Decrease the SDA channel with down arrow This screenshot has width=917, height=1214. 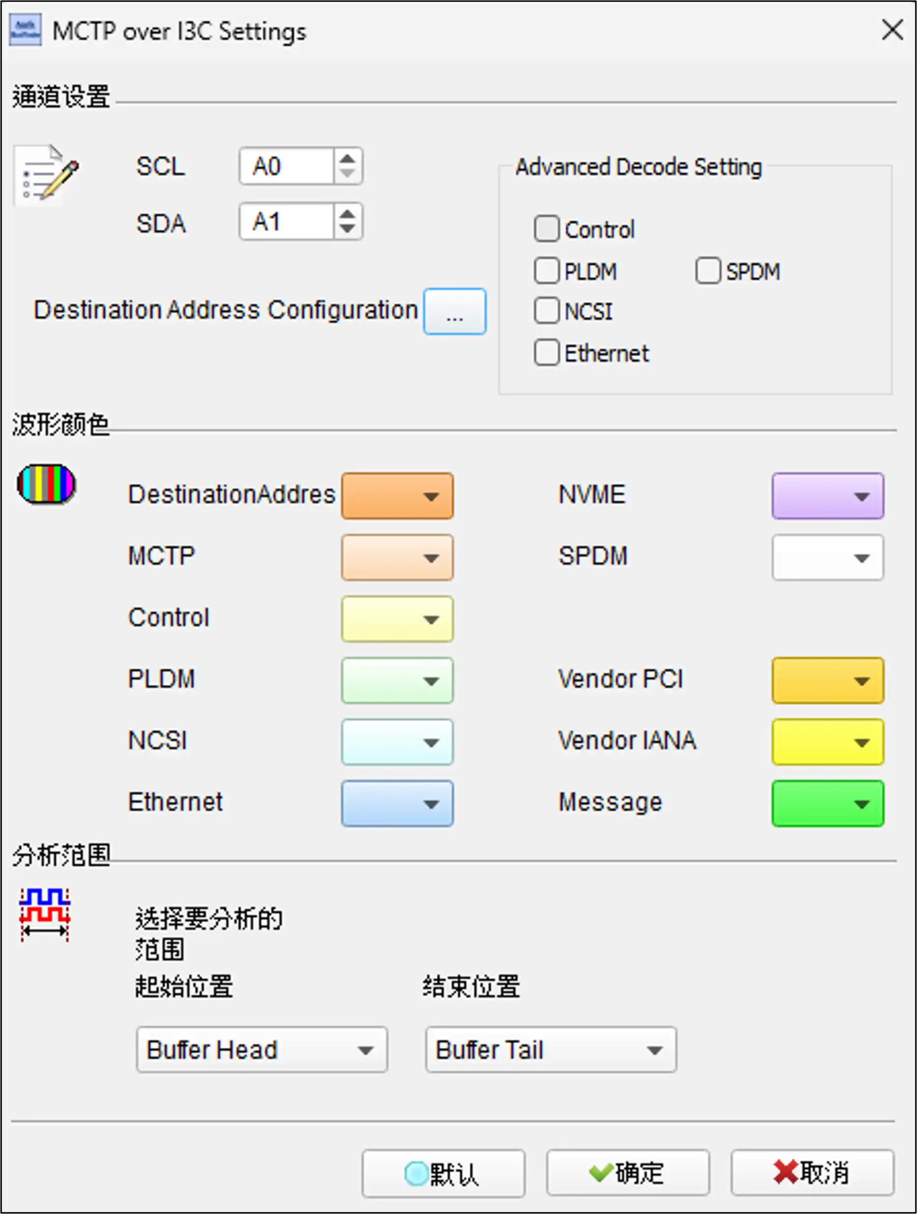[x=347, y=228]
